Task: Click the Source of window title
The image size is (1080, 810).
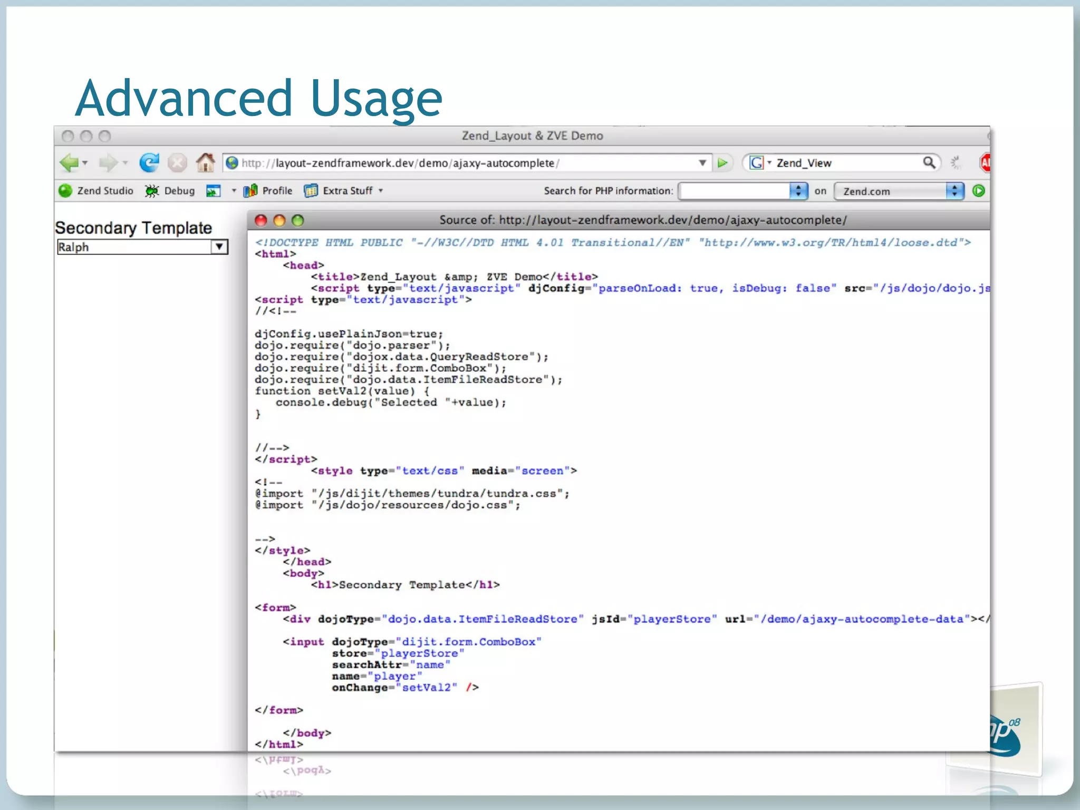Action: pos(643,220)
